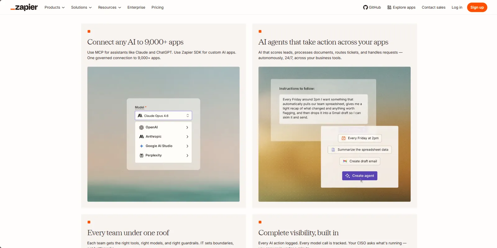Click Log in
This screenshot has width=497, height=248.
click(457, 7)
